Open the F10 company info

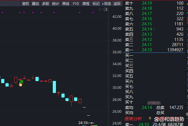point(76,3)
